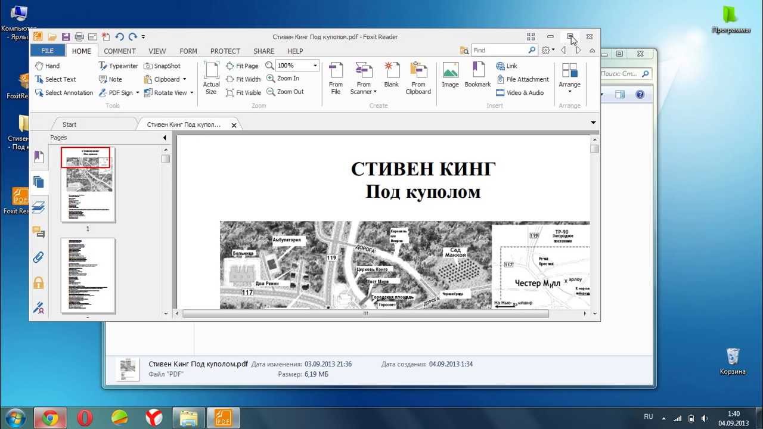Expand the PDF Sign dropdown arrow

point(138,92)
